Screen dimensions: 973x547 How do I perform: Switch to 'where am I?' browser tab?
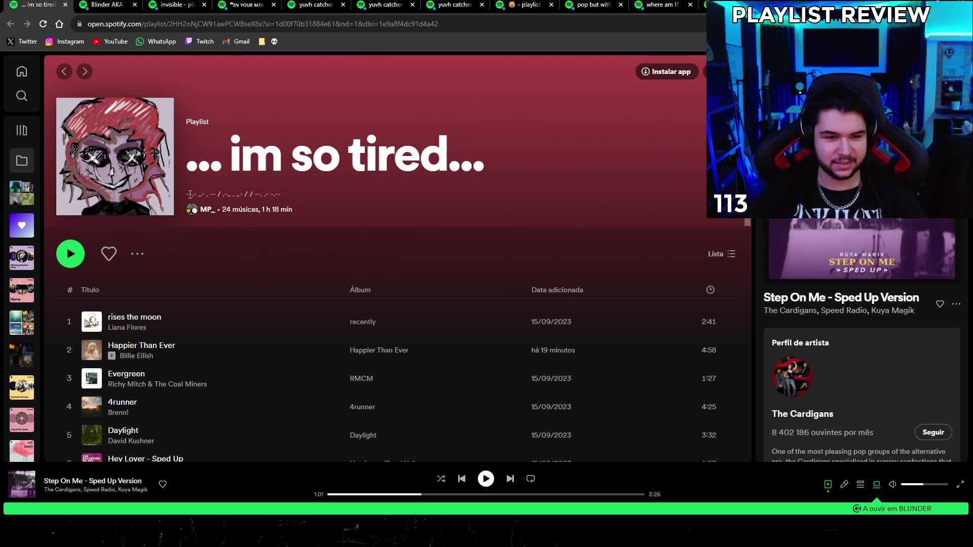pyautogui.click(x=663, y=5)
